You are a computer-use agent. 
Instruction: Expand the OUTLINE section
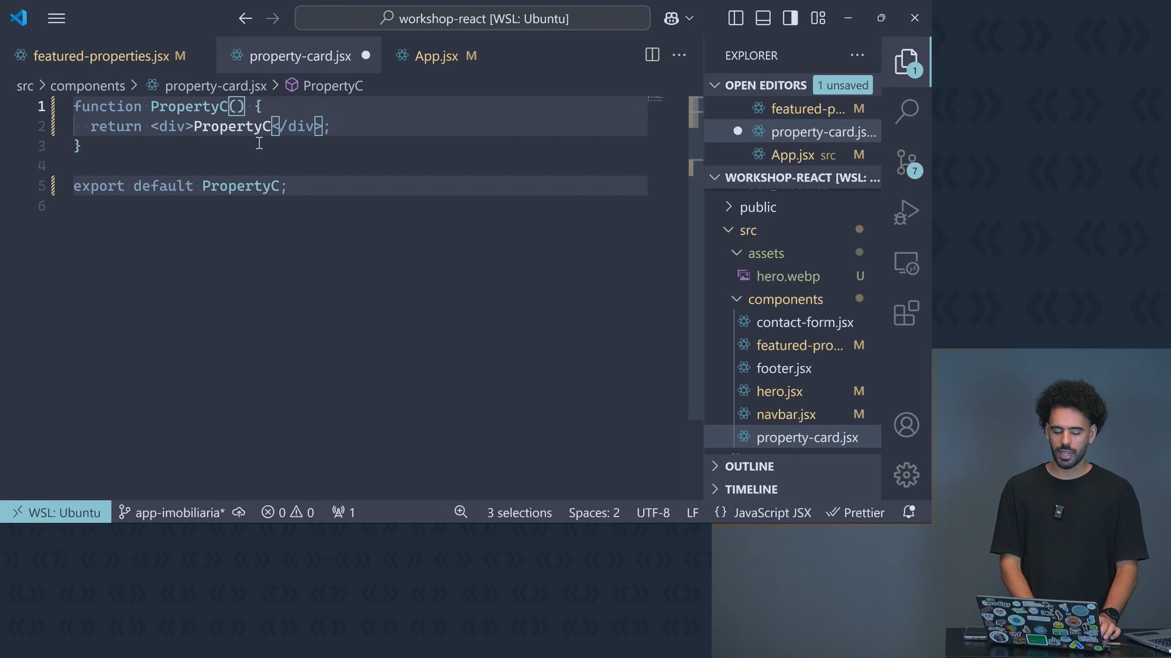[749, 466]
